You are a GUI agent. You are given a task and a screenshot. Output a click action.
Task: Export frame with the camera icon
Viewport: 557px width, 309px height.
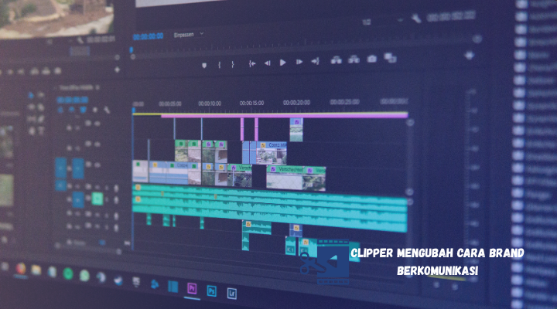click(371, 59)
